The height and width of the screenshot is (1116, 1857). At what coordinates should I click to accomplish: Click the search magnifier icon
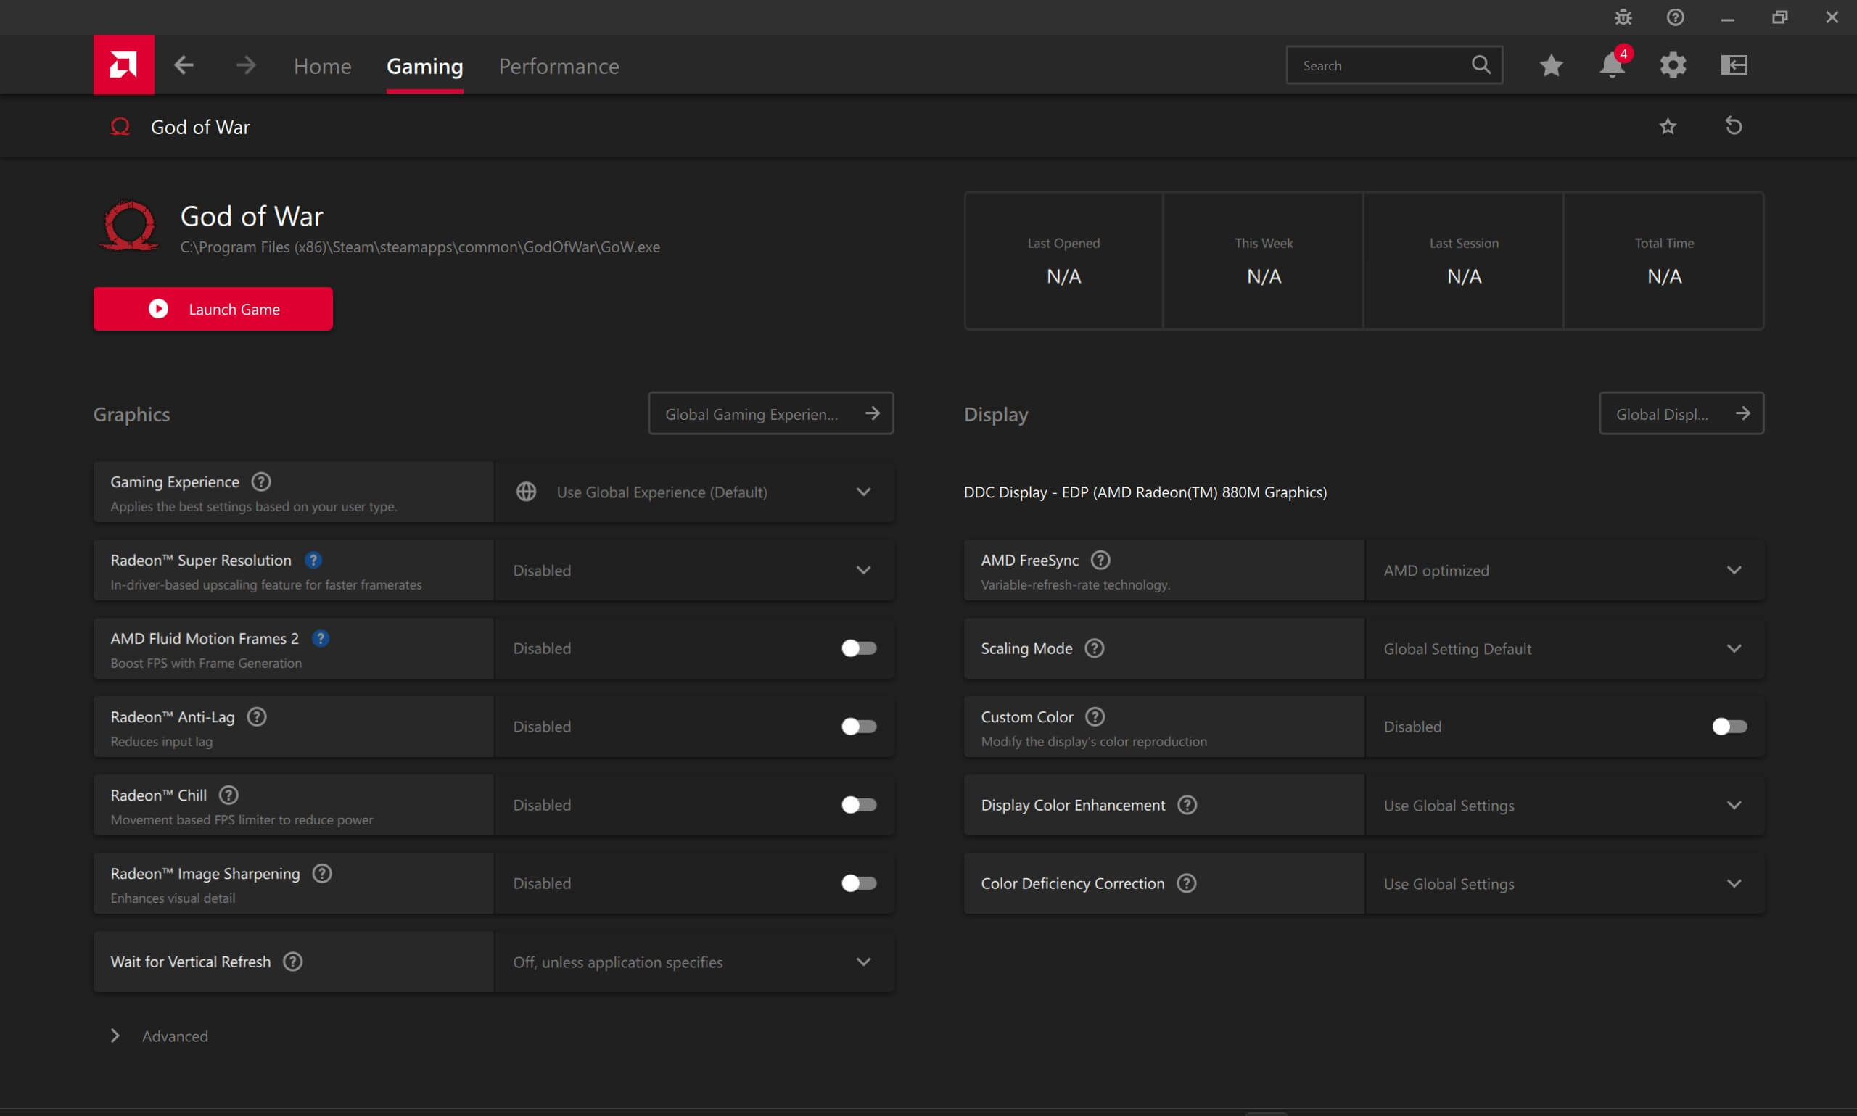pyautogui.click(x=1481, y=65)
